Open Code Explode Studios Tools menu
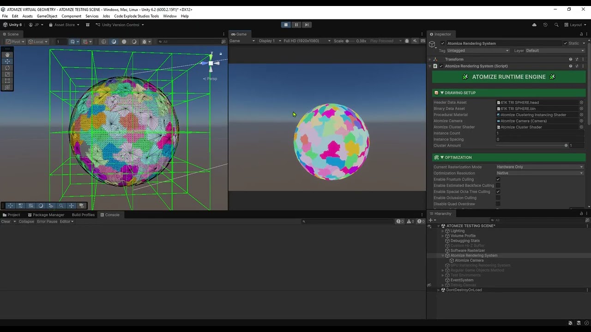This screenshot has height=332, width=591. point(136,16)
